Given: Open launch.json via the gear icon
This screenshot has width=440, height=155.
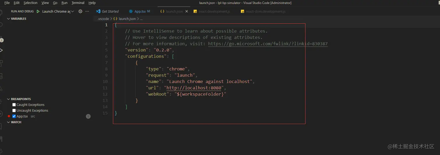Looking at the screenshot, I should 80,11.
